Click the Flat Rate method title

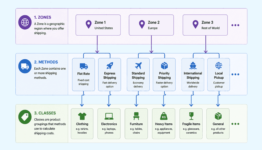pyautogui.click(x=84, y=74)
